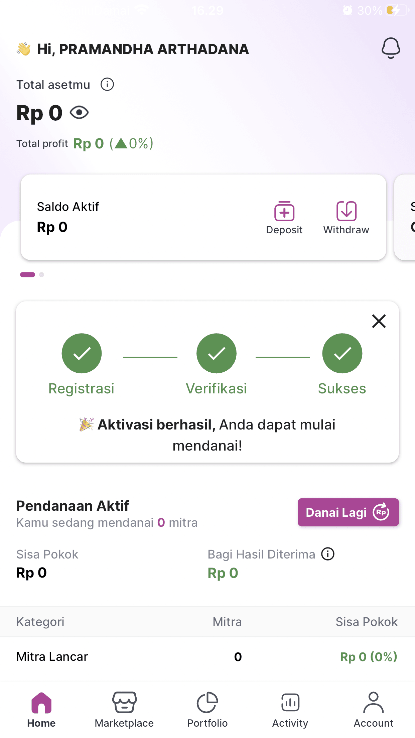
Task: Open notifications bell icon
Action: (391, 48)
